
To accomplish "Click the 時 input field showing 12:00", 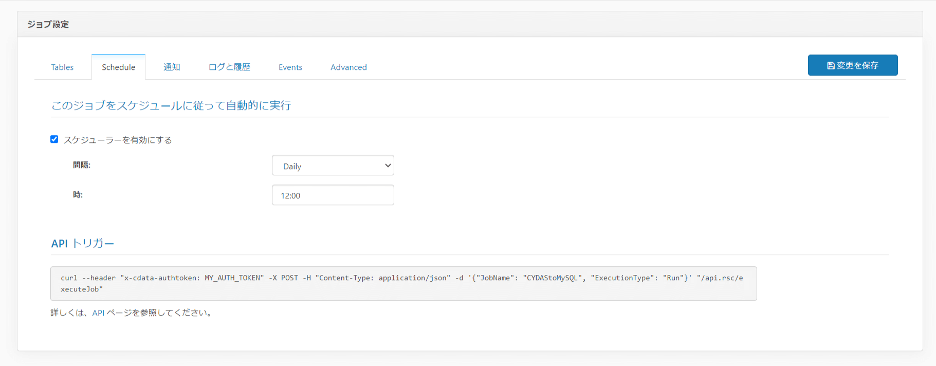I will 333,195.
